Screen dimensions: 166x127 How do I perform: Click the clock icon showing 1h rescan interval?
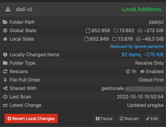point(128,72)
